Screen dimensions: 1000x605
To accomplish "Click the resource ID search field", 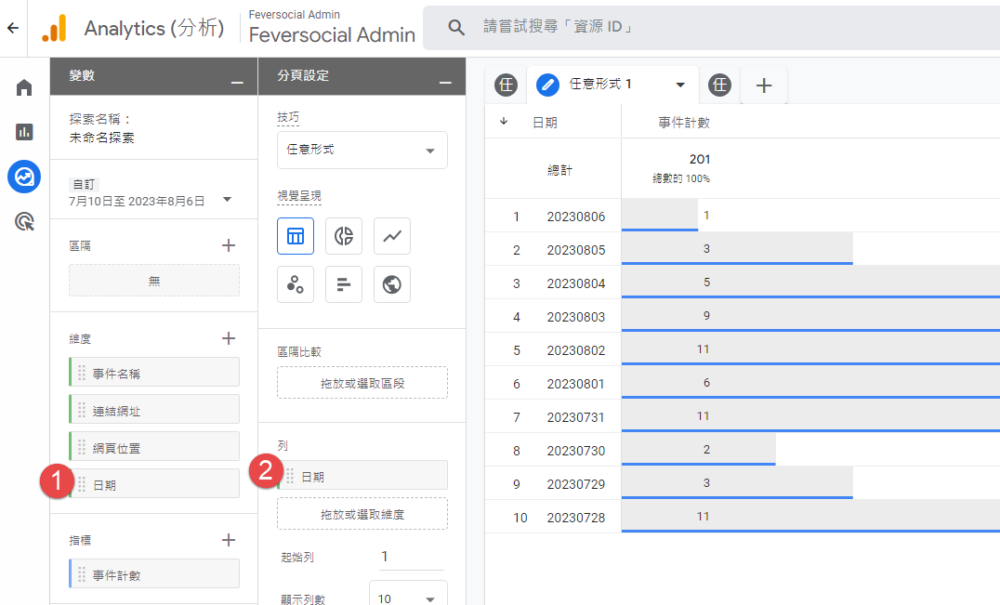I will click(x=706, y=28).
